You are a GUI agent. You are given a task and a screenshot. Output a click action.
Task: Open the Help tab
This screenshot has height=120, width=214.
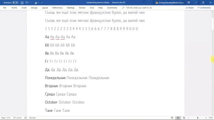point(100,8)
